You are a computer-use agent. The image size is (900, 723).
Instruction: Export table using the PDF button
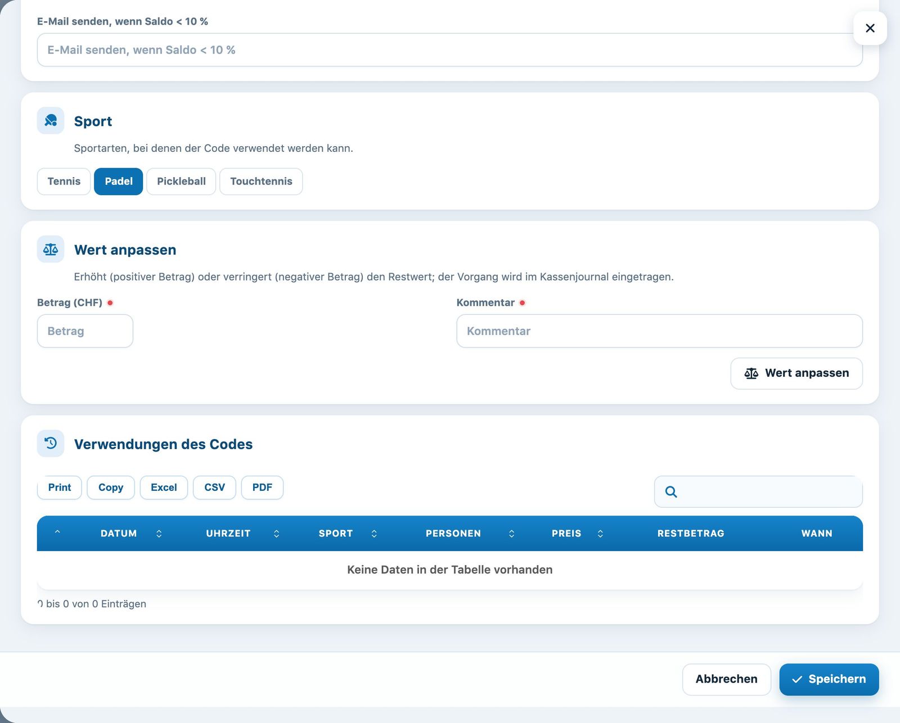[262, 487]
